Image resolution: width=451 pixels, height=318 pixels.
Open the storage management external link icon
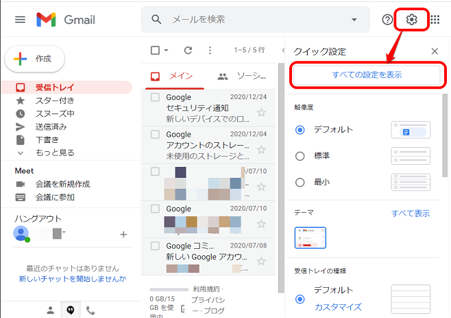pos(183,309)
